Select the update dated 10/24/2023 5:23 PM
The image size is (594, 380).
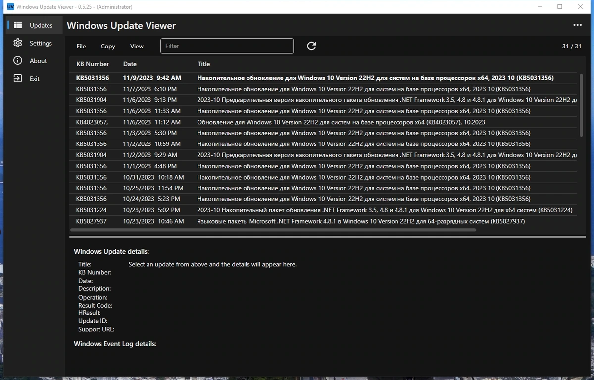click(324, 199)
